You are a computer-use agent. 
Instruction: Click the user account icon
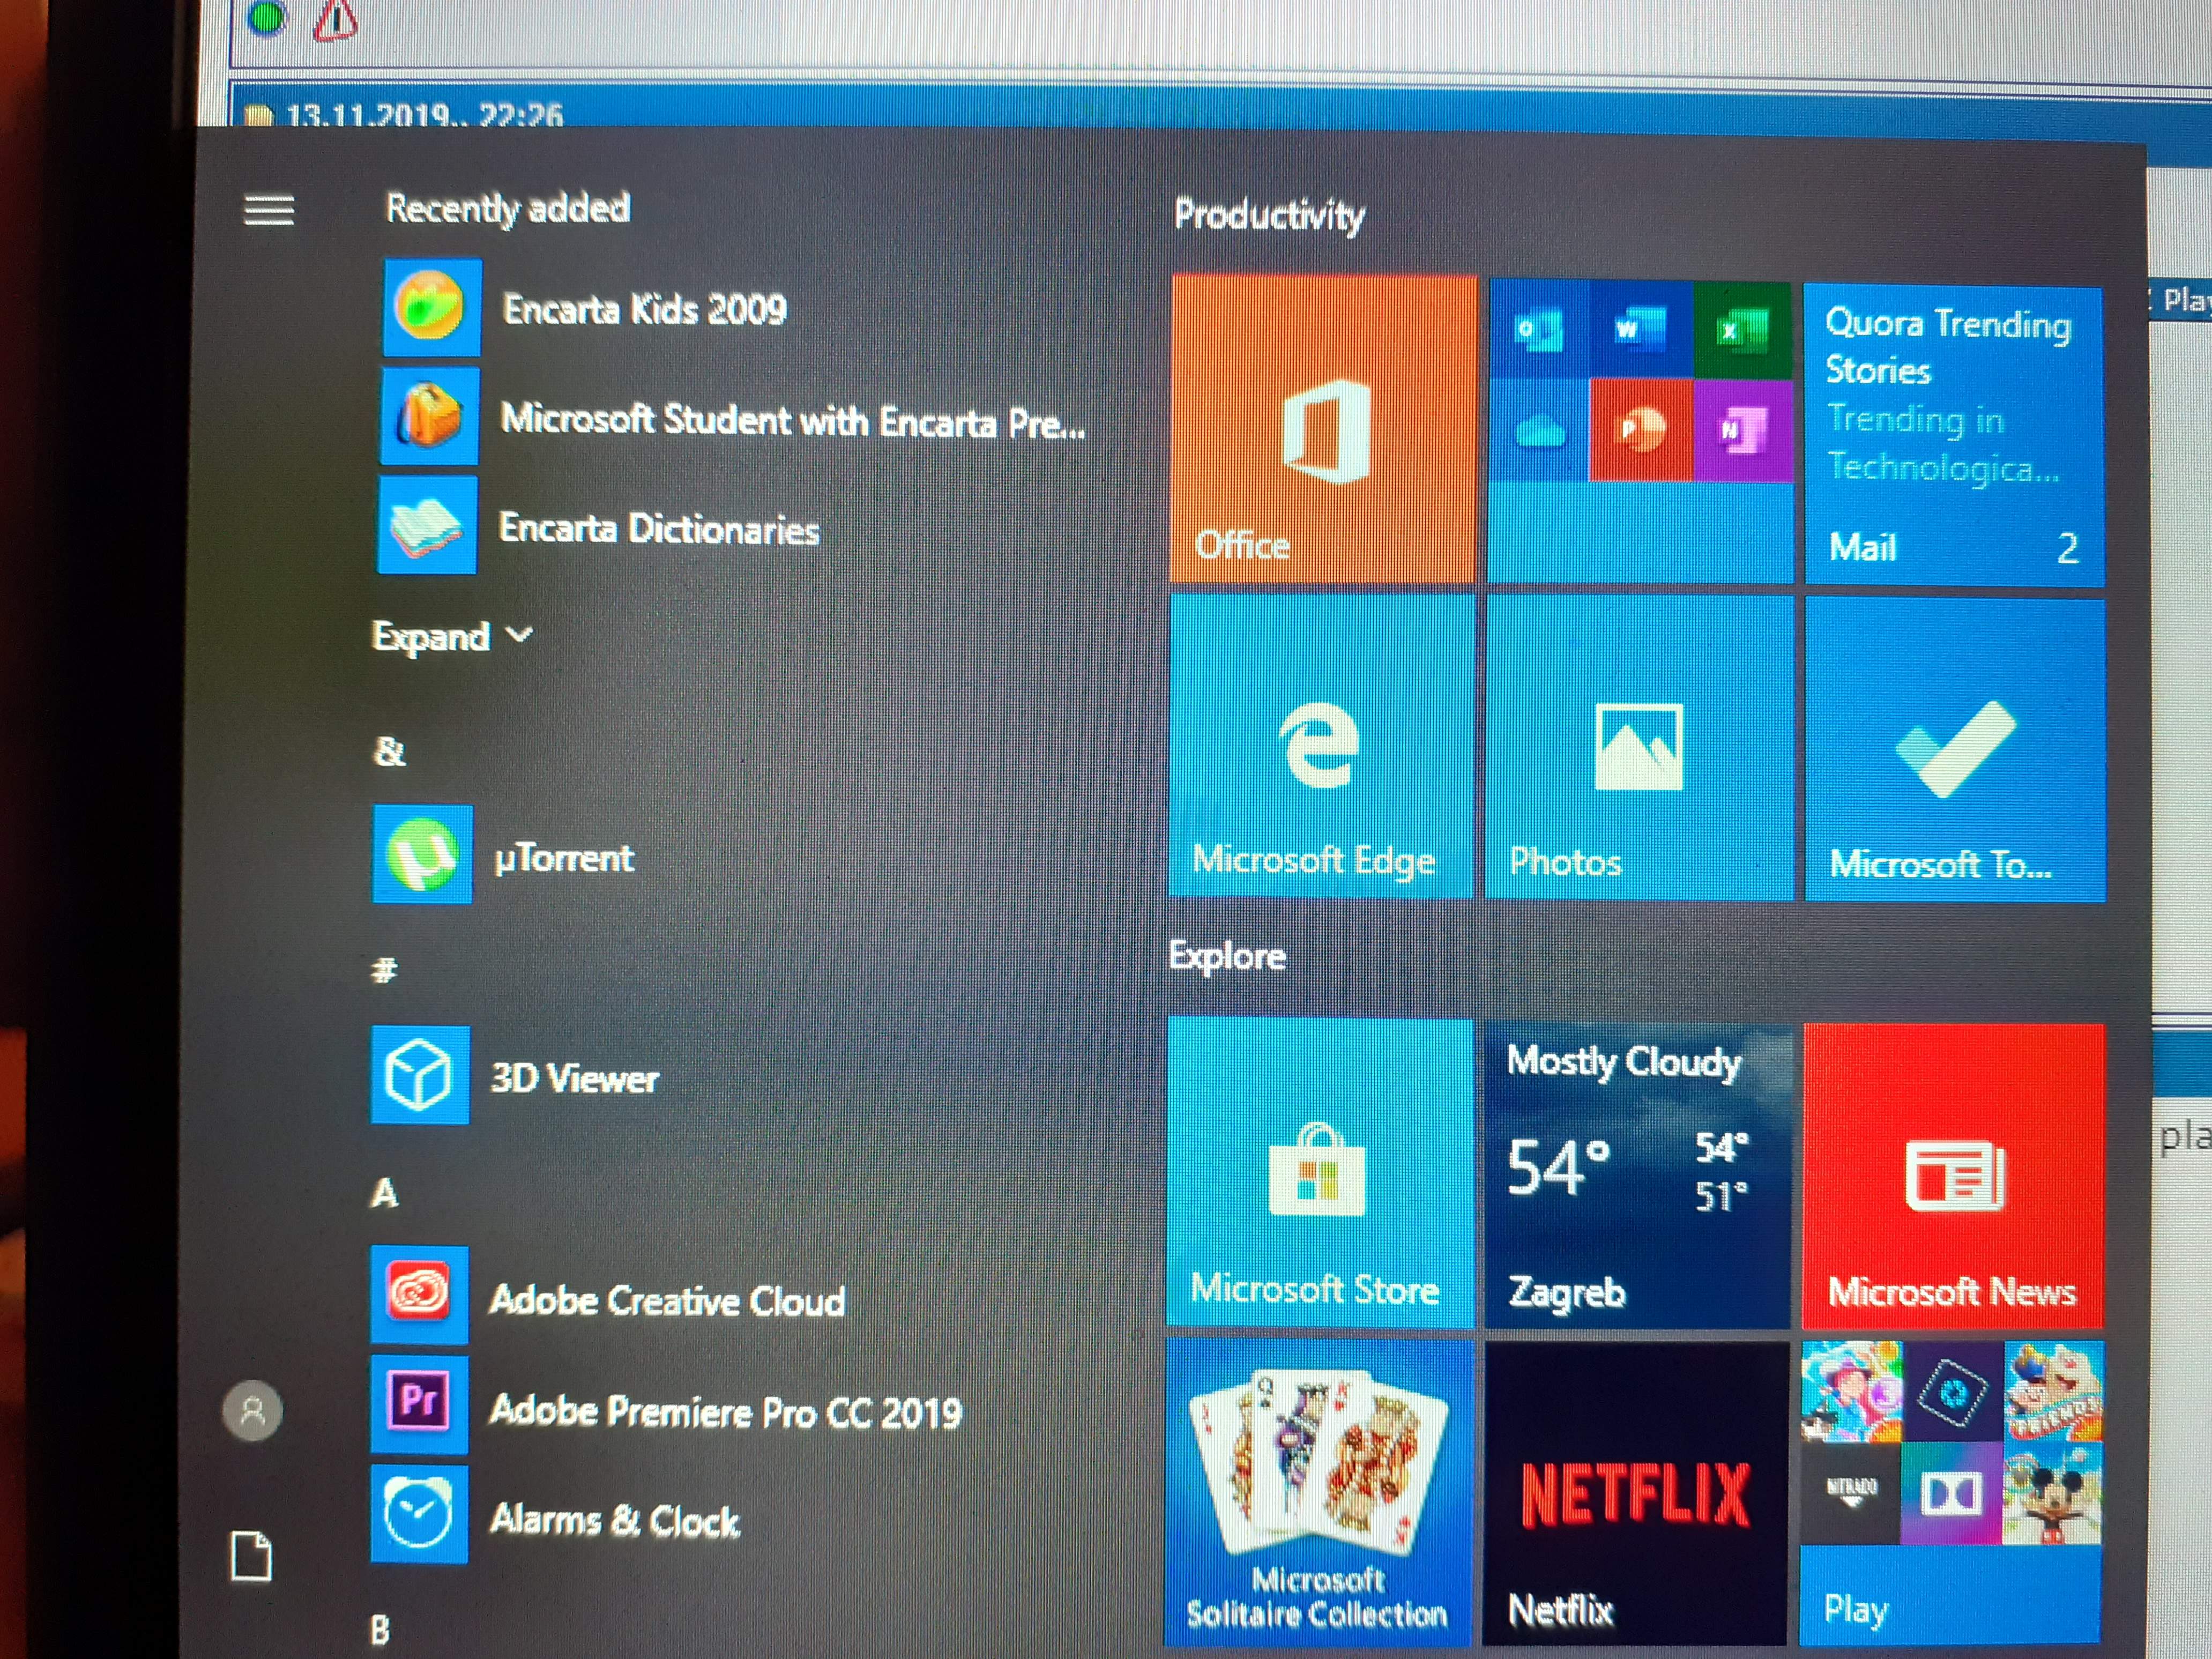point(252,1410)
